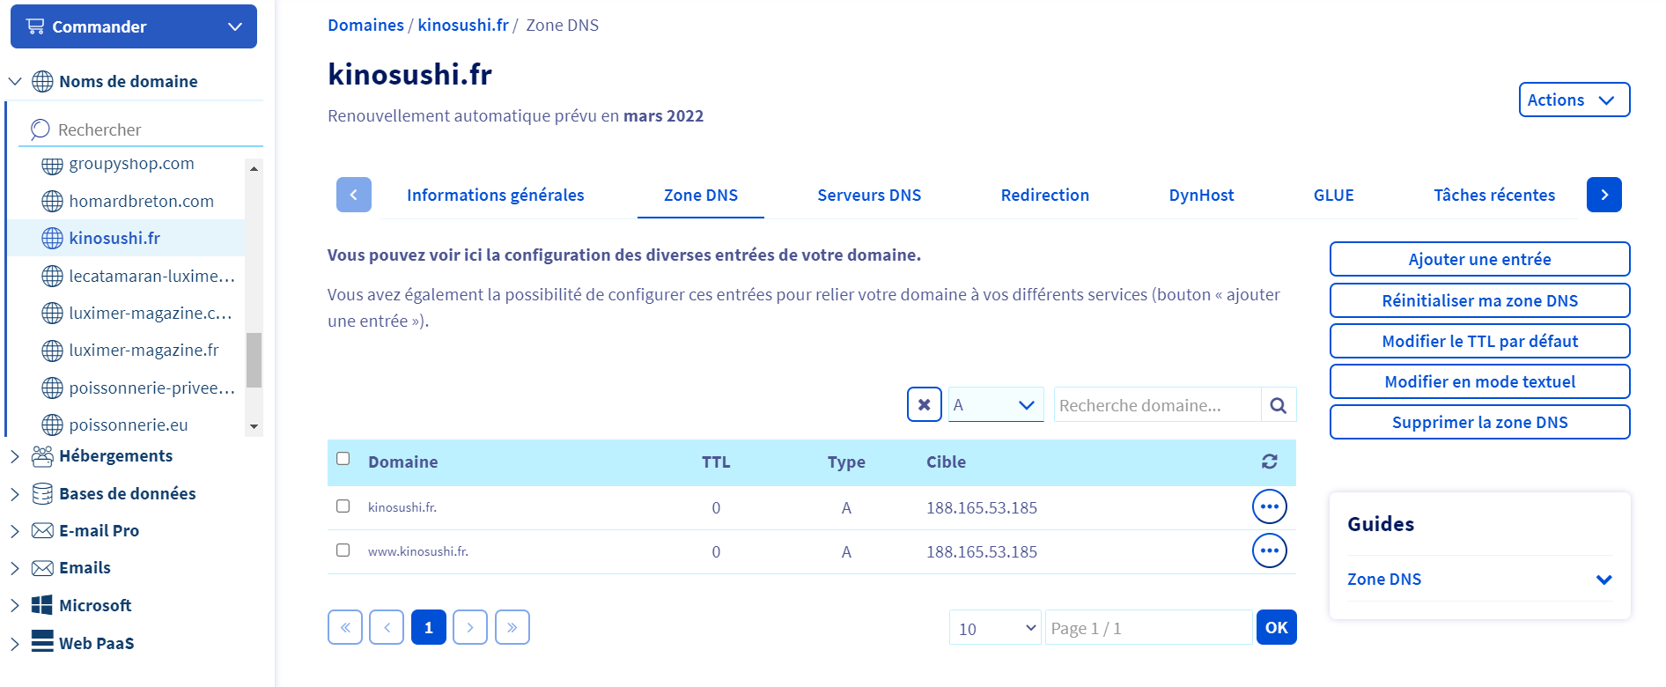
Task: Open the Redirection tab
Action: point(1044,196)
